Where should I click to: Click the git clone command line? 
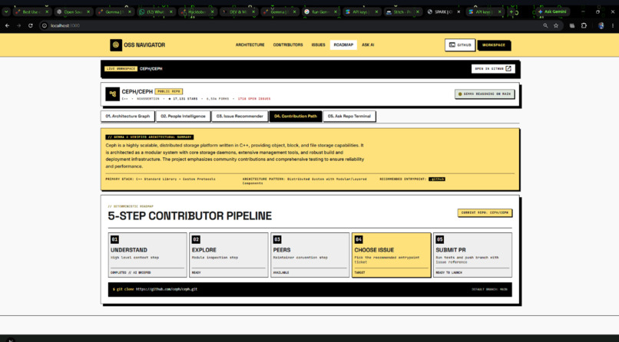(155, 289)
